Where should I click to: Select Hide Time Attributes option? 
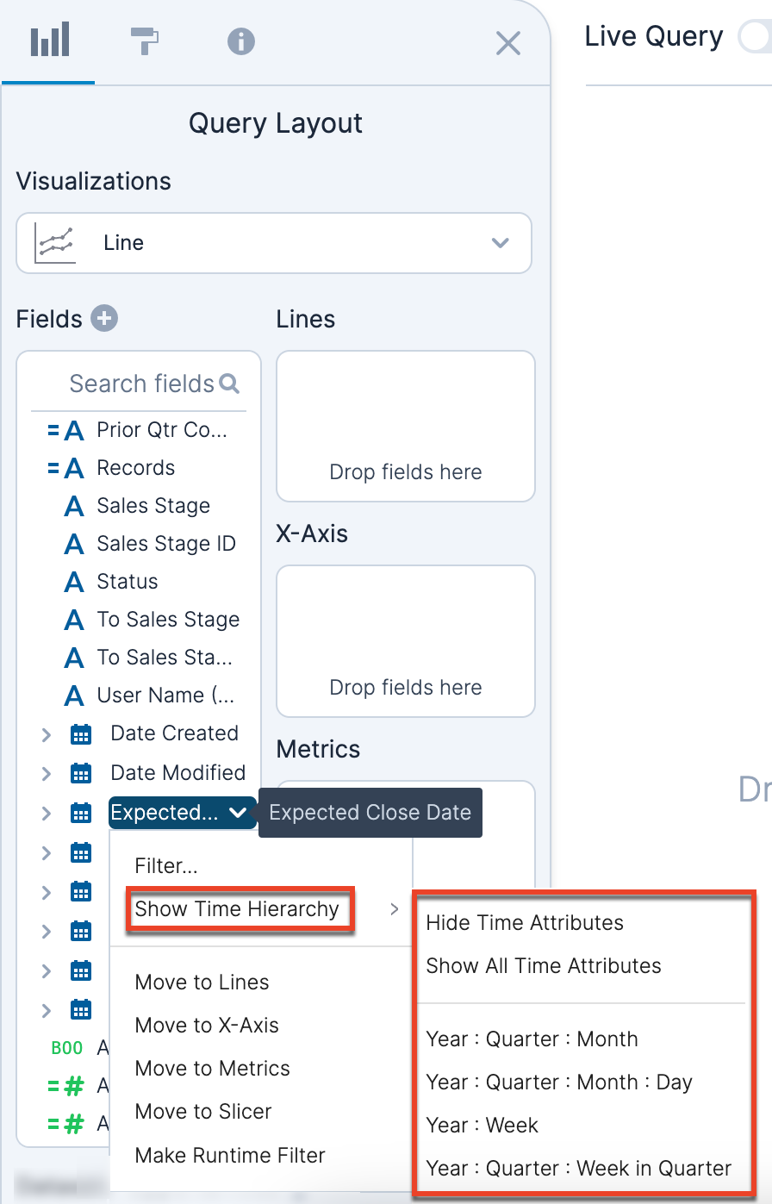[524, 923]
